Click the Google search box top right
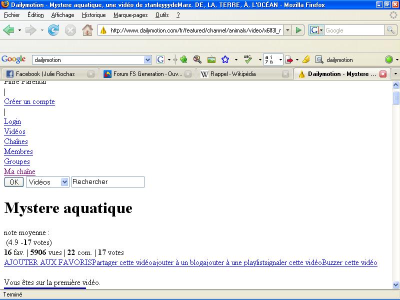The width and height of the screenshot is (400, 300). [x=354, y=30]
